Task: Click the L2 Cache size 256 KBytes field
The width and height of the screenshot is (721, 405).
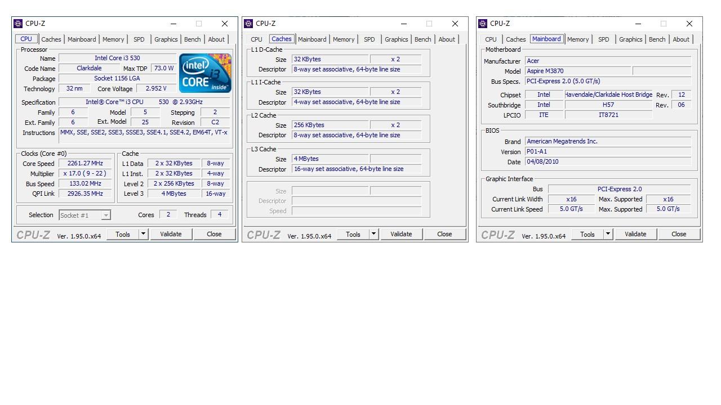Action: coord(330,125)
